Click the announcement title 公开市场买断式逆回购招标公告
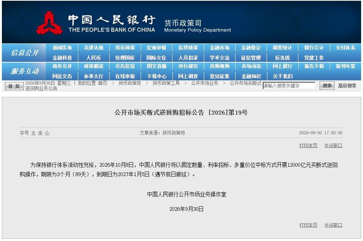Image resolution: width=363 pixels, height=241 pixels. click(159, 112)
